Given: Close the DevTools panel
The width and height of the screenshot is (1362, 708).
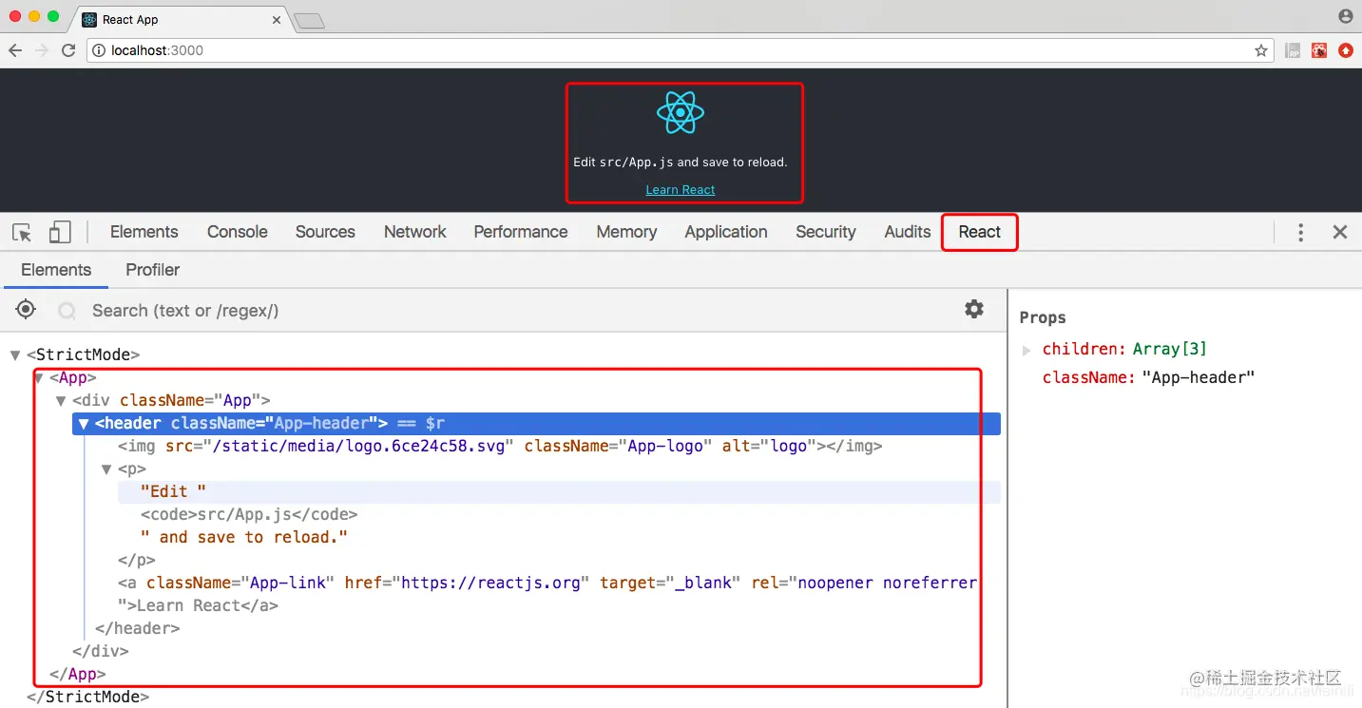Looking at the screenshot, I should 1340,232.
